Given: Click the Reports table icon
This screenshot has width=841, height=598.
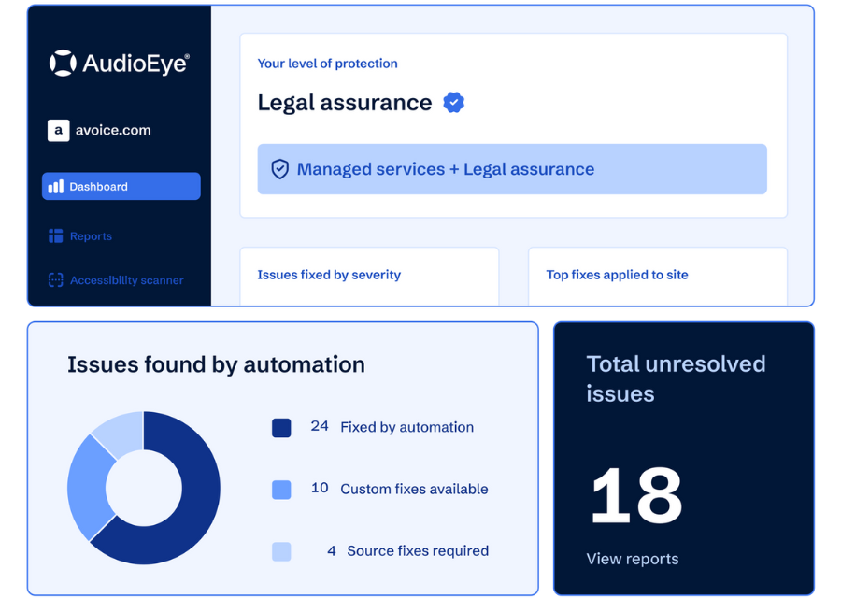Looking at the screenshot, I should [x=56, y=236].
